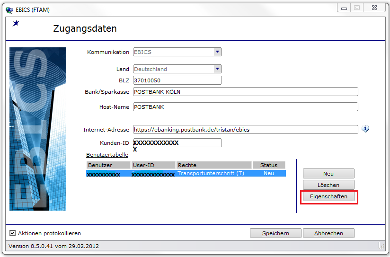Viewport: 390px width, 257px height.
Task: Minimize the EBICS (FTAM) window
Action: point(344,8)
